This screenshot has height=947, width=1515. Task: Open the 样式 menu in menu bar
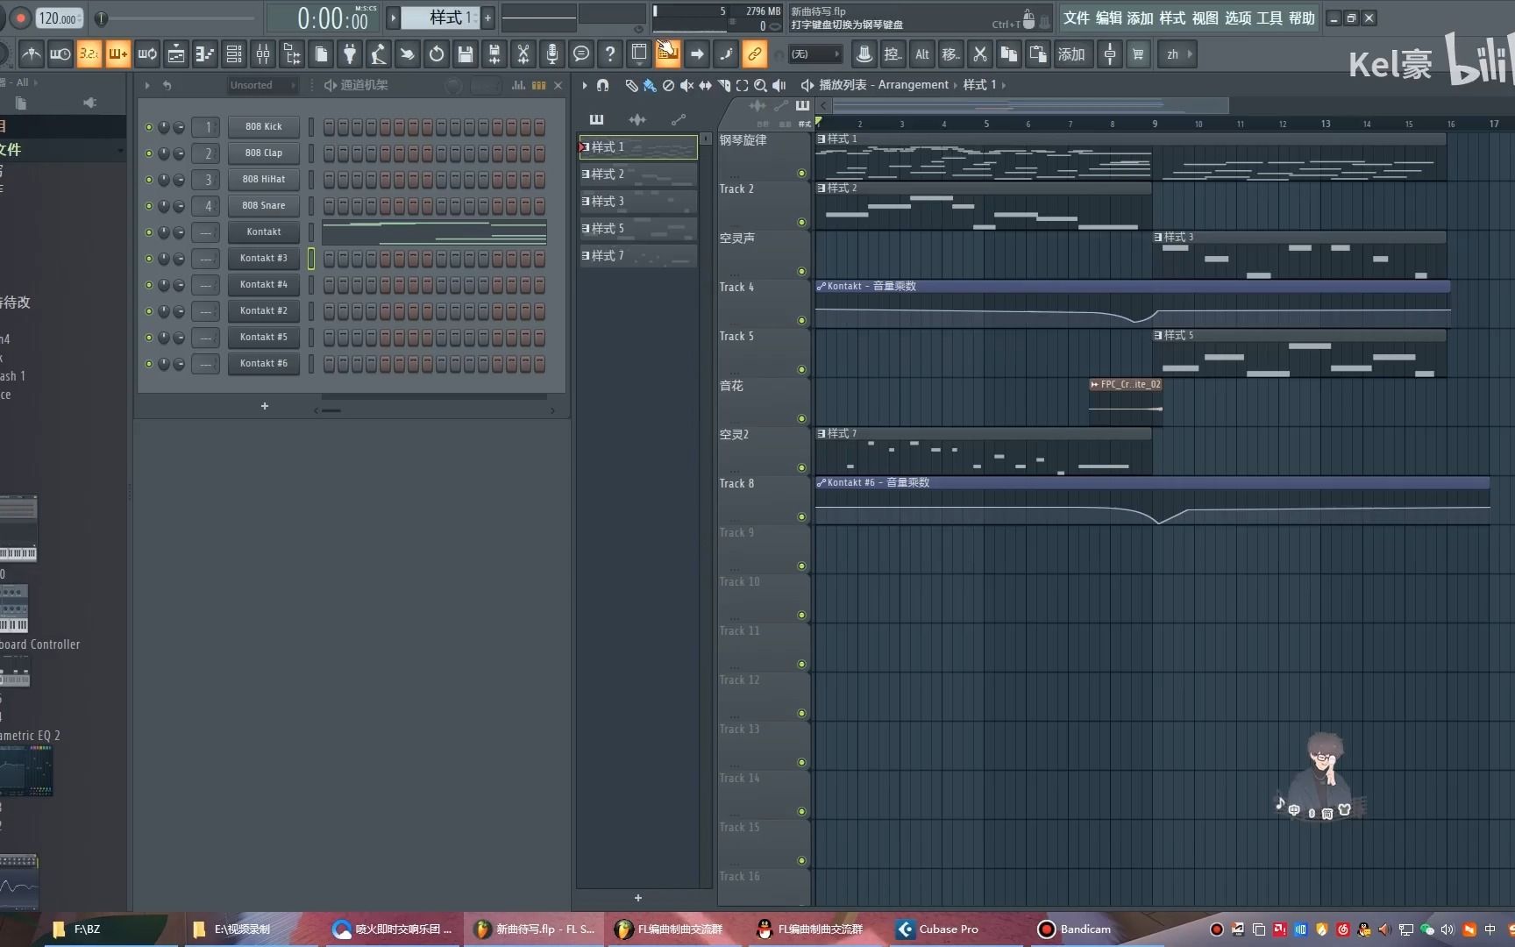pyautogui.click(x=1173, y=18)
